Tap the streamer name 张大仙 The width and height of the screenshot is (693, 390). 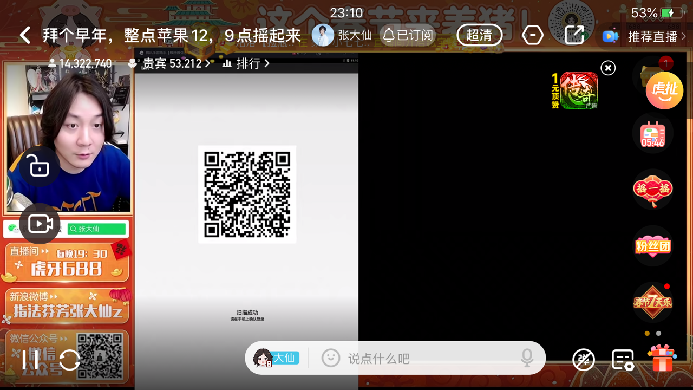pos(355,36)
